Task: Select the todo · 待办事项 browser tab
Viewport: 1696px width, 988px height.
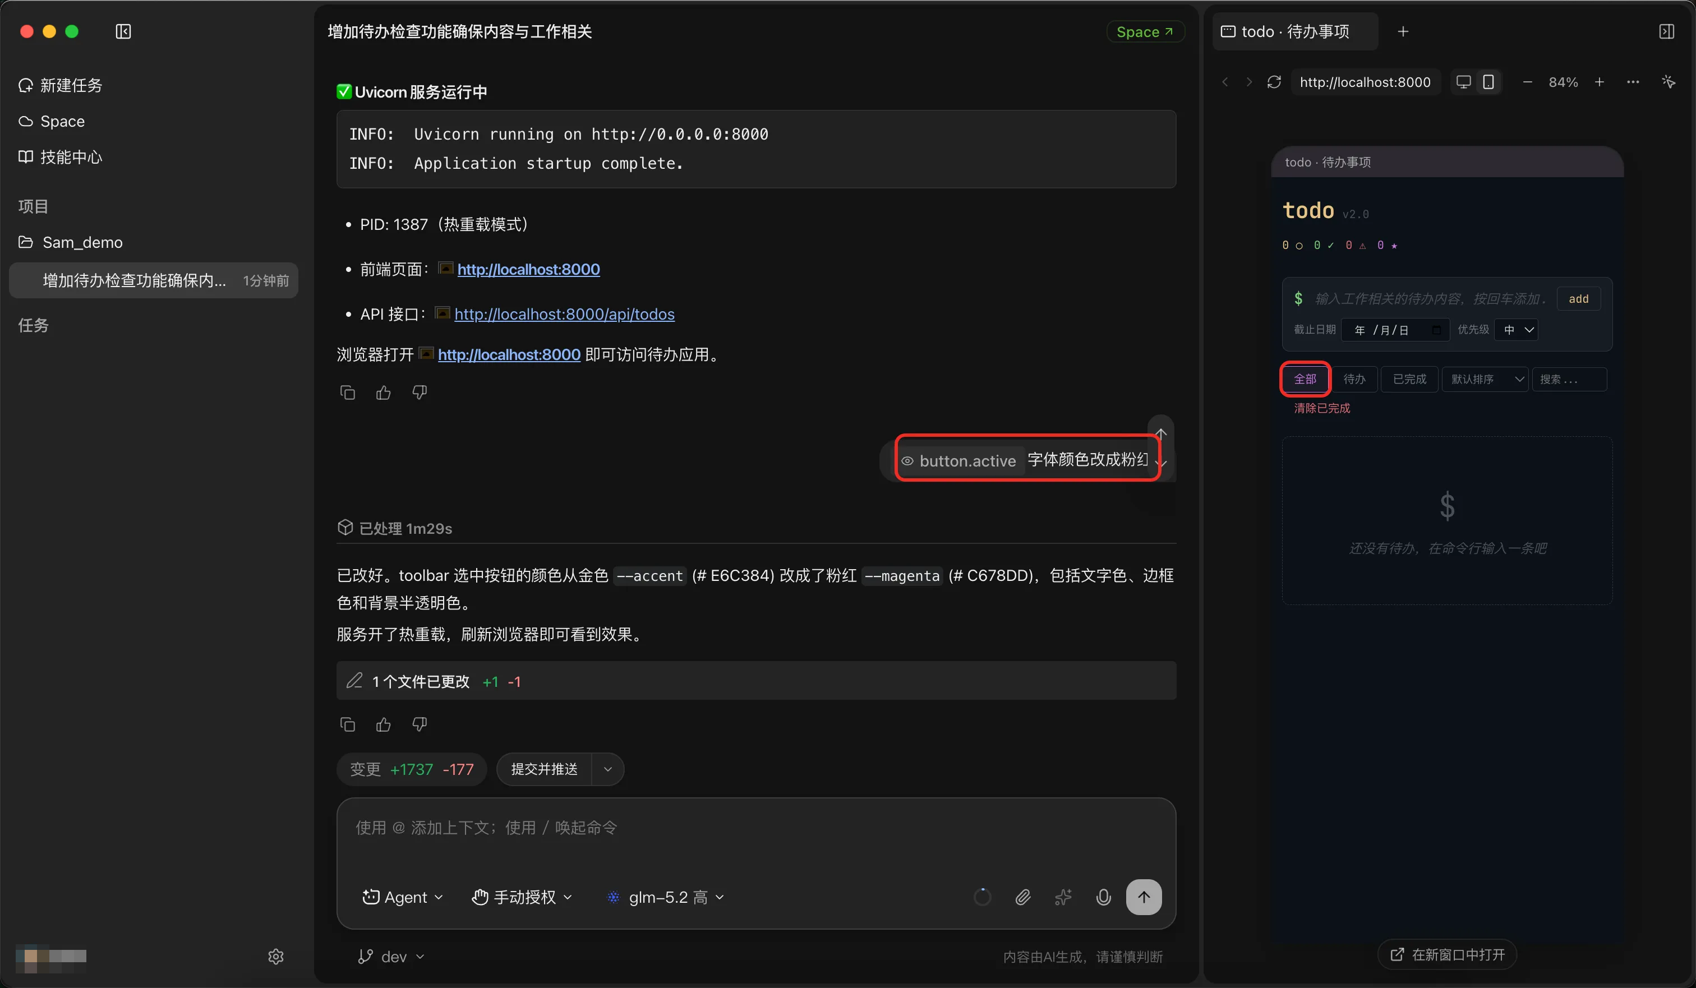Action: coord(1295,31)
